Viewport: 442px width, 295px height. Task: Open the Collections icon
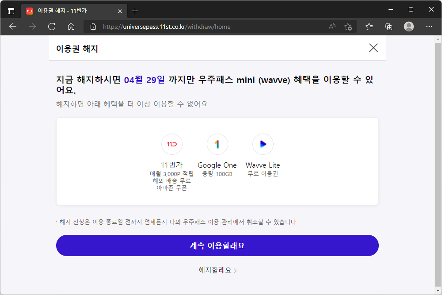pos(389,27)
